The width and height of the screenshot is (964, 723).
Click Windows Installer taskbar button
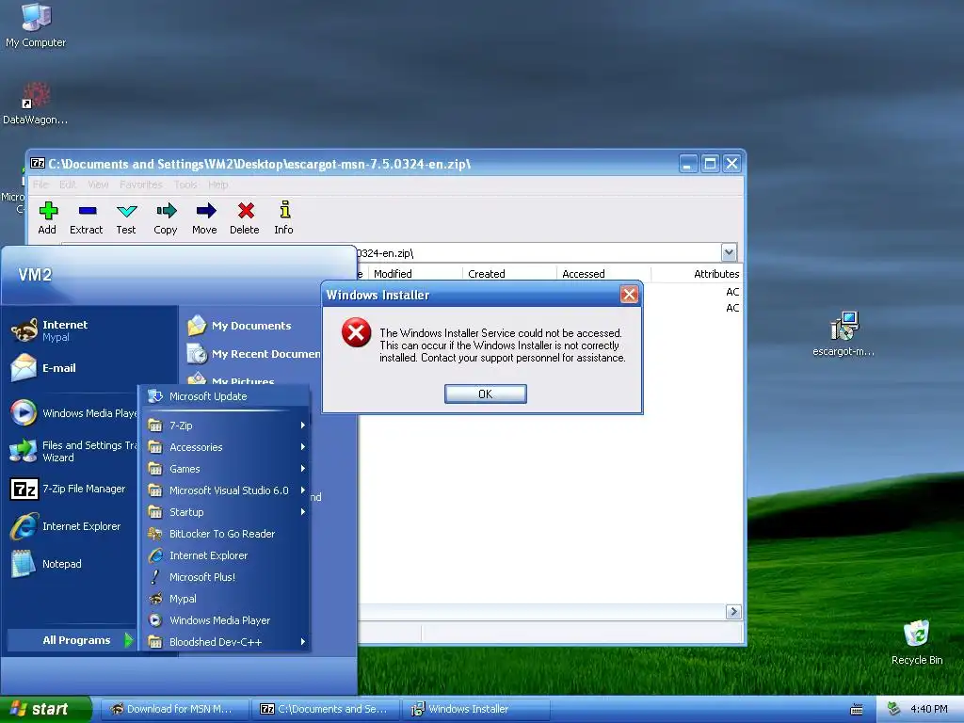(x=476, y=709)
